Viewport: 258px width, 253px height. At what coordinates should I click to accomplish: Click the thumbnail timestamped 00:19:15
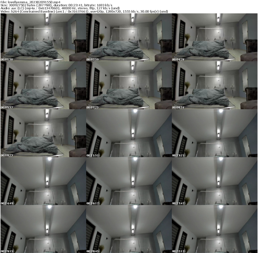[43, 229]
